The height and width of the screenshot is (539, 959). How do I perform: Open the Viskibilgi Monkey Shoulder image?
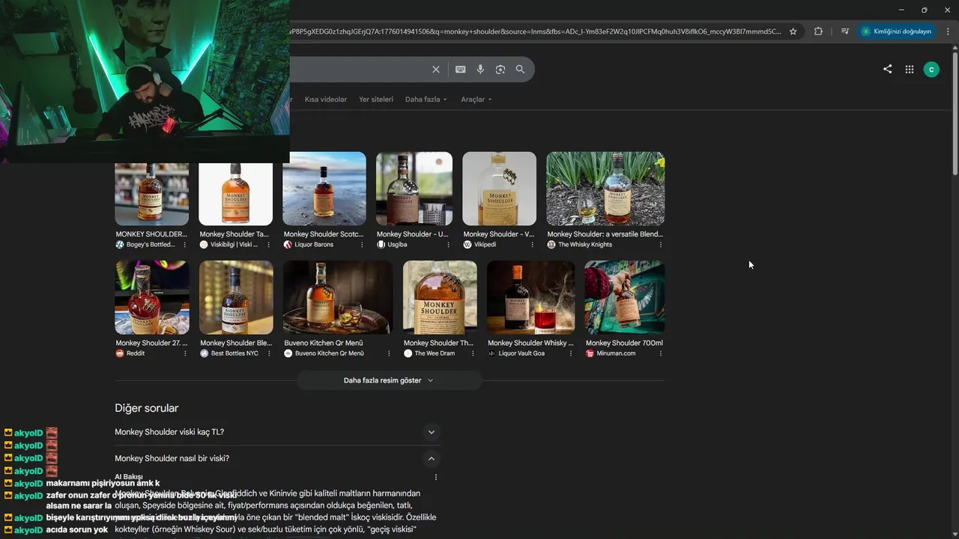pyautogui.click(x=236, y=194)
